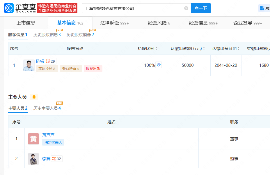Open shareholder link 陈睿

pyautogui.click(x=40, y=61)
